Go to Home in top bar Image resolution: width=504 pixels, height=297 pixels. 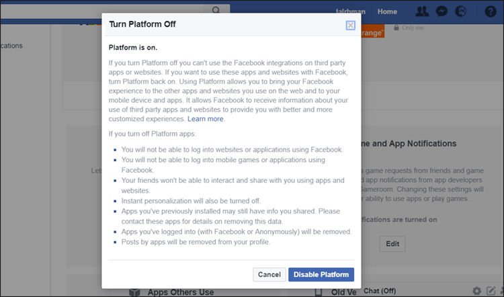point(387,11)
